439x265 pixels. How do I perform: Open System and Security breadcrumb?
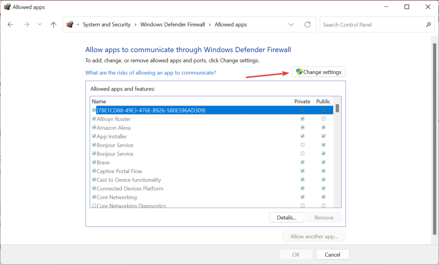(x=107, y=25)
